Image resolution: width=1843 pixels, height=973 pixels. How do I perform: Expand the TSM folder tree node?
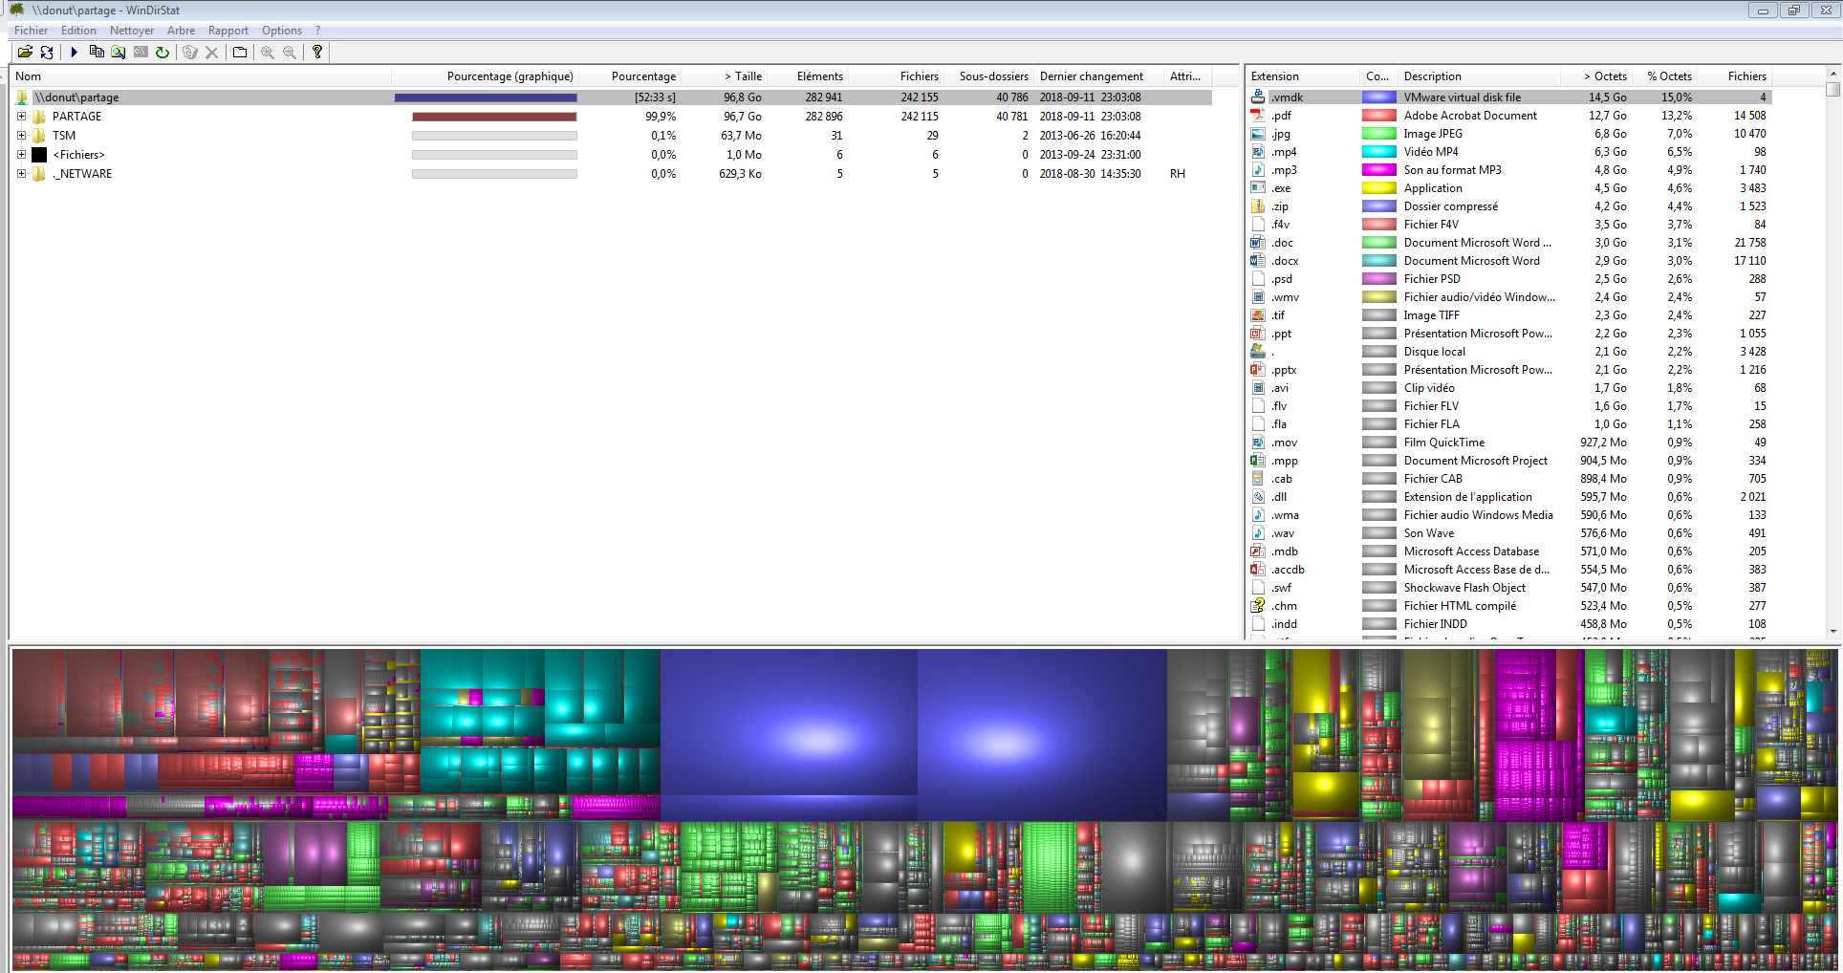[x=21, y=136]
